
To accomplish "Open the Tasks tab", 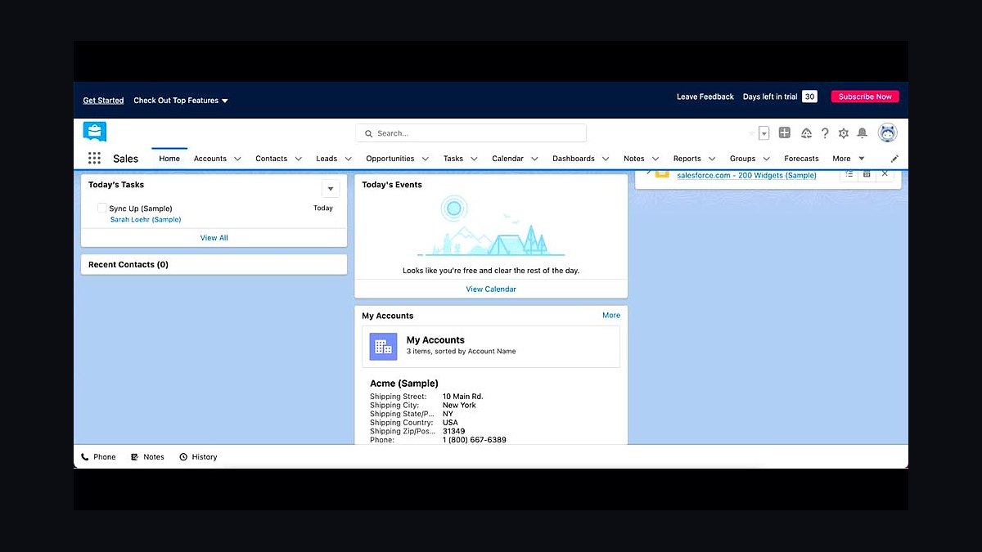I will tap(453, 159).
